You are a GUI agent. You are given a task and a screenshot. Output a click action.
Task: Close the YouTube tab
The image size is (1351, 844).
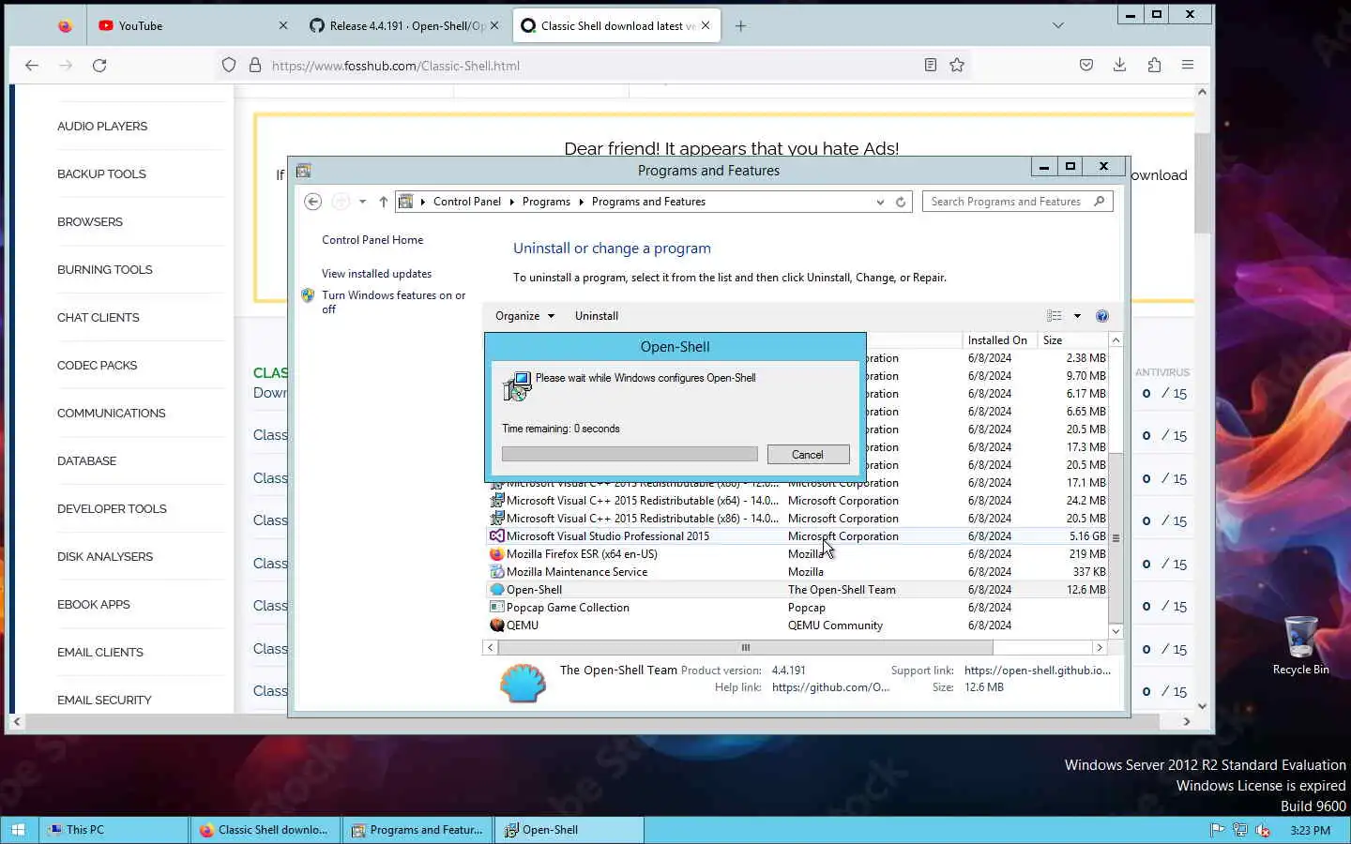click(x=283, y=26)
